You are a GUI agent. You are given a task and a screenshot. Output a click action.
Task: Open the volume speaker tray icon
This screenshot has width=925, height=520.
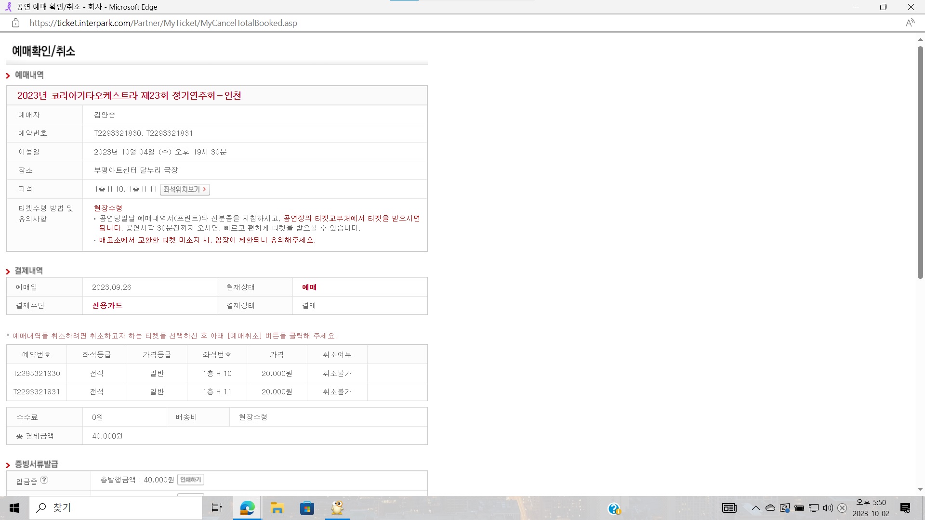pyautogui.click(x=828, y=508)
